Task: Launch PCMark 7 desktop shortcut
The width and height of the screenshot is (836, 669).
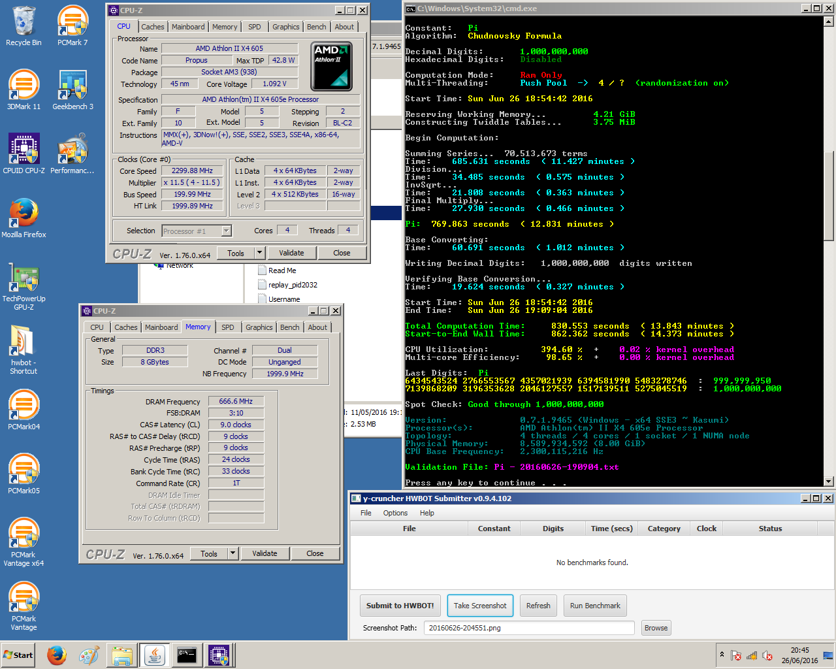Action: pos(72,27)
